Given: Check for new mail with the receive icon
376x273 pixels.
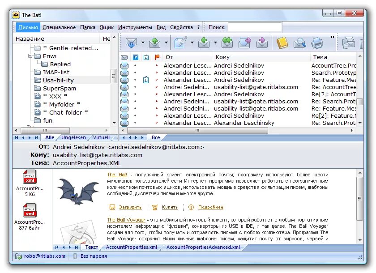Looking at the screenshot, I should point(131,43).
